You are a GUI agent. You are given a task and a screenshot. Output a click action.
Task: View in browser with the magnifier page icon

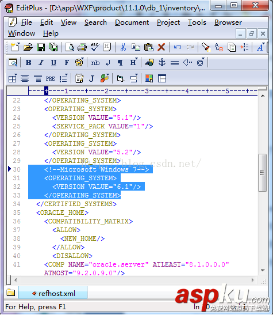(x=13, y=63)
